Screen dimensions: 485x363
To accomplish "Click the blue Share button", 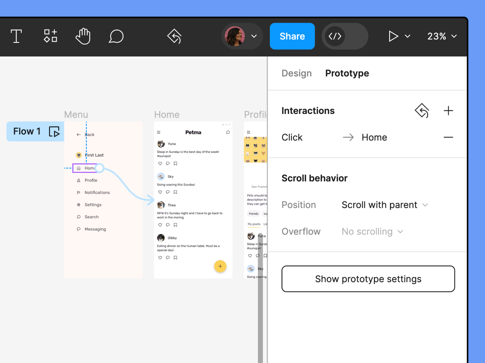I will 292,36.
